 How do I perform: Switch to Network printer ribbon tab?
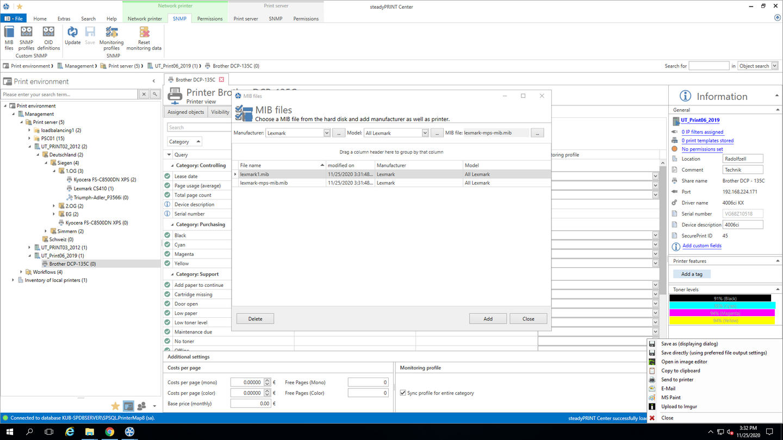pyautogui.click(x=145, y=18)
